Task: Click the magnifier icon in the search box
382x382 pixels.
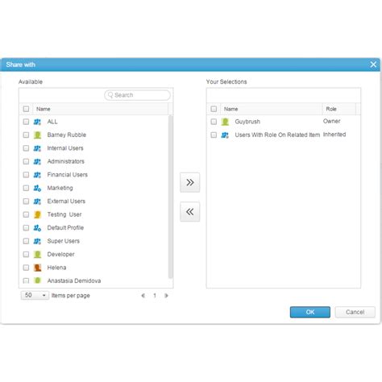Action: tap(110, 95)
